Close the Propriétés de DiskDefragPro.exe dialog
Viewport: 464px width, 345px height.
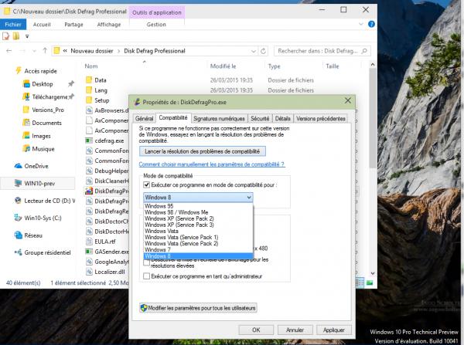pyautogui.click(x=348, y=101)
